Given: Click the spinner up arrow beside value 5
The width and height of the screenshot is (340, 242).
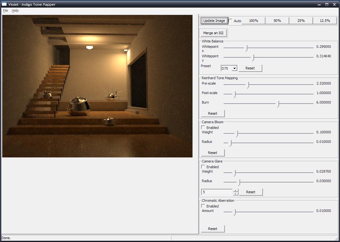Looking at the screenshot, I should 235,190.
